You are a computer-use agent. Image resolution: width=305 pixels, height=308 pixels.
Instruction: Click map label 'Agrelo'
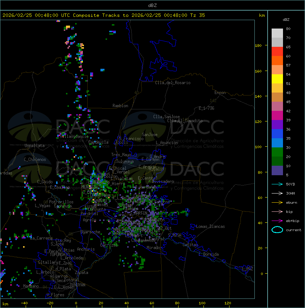click(x=89, y=220)
